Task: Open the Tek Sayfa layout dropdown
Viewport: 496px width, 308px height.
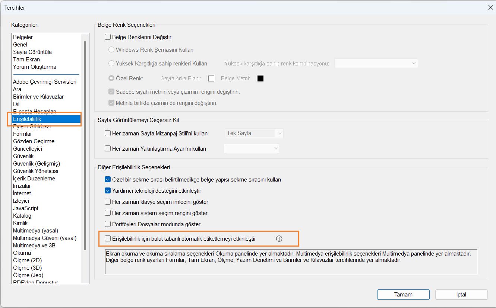Action: pos(254,133)
